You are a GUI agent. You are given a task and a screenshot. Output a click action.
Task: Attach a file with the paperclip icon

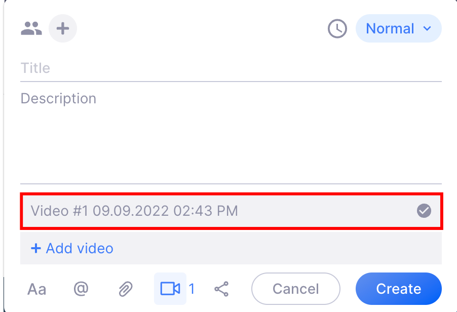126,289
